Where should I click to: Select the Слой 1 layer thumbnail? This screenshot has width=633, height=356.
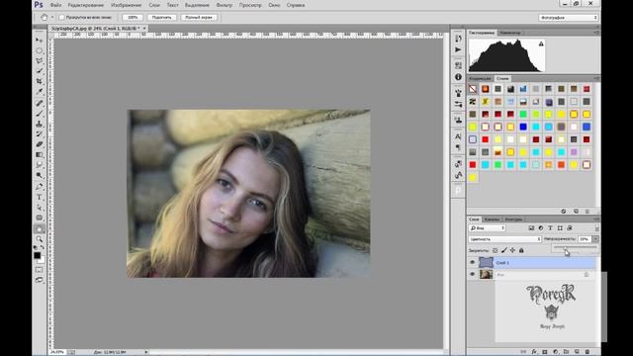click(x=486, y=262)
